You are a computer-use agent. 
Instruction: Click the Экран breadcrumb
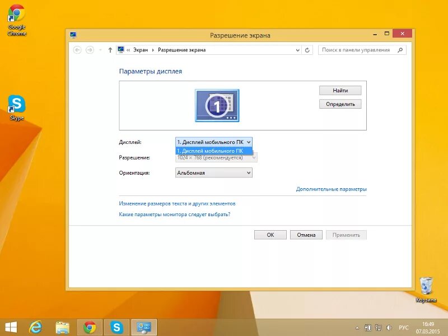[x=141, y=50]
